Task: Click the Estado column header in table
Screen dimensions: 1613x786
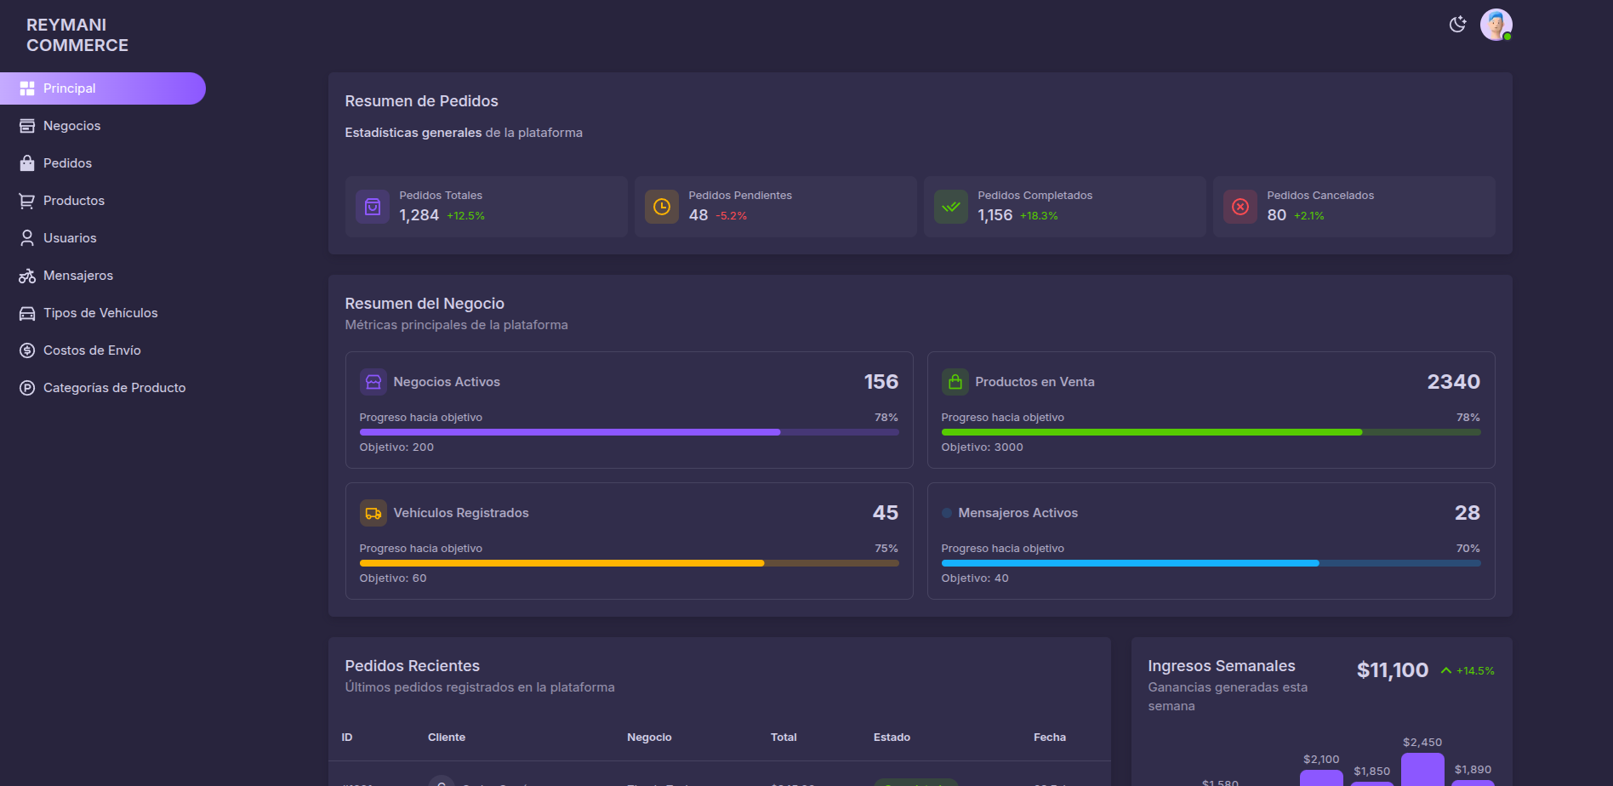Action: (892, 738)
